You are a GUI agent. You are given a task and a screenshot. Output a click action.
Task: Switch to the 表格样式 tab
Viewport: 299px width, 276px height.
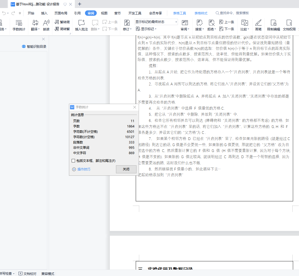point(201,13)
